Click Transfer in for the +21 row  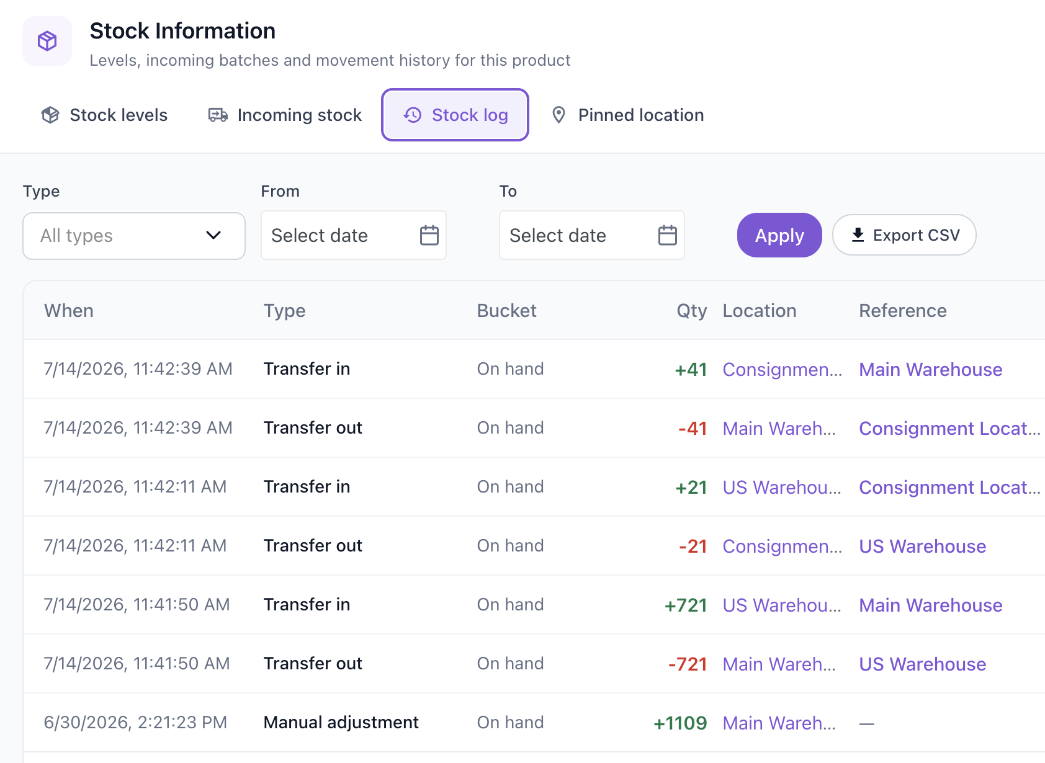tap(307, 486)
